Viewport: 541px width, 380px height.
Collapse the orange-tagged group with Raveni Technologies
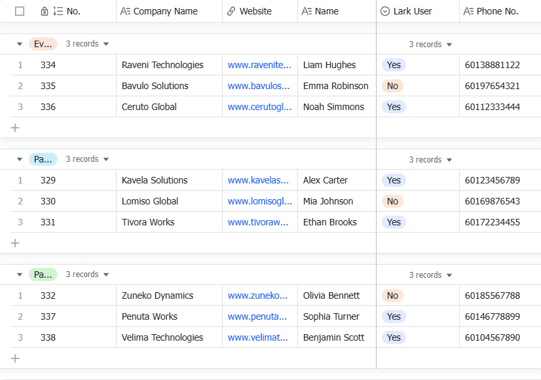pos(19,44)
